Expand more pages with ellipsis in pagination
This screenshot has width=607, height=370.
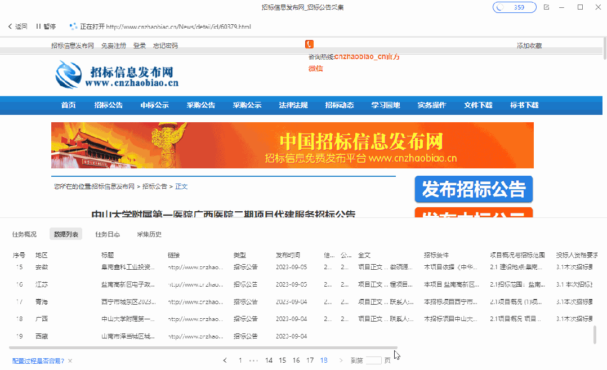[253, 360]
